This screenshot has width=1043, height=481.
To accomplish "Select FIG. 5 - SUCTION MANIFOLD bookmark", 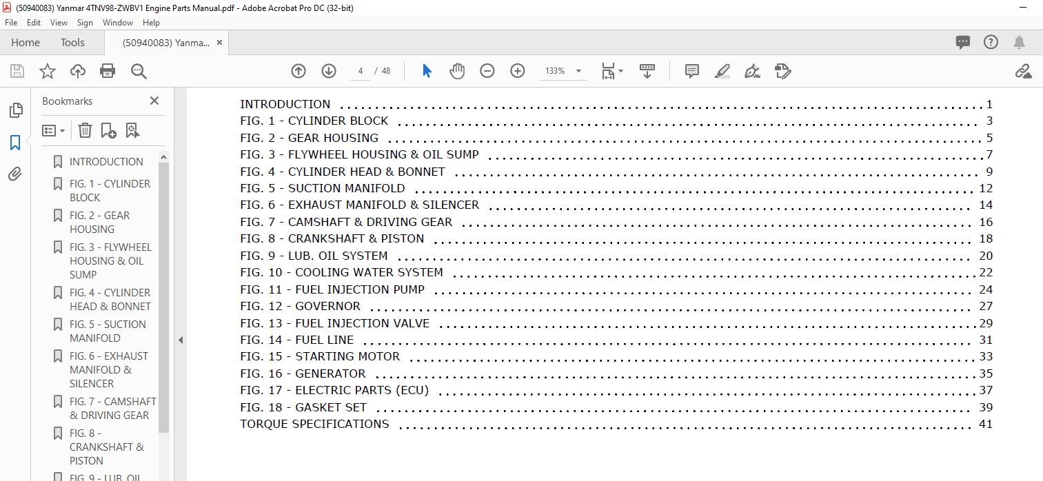I will [108, 331].
